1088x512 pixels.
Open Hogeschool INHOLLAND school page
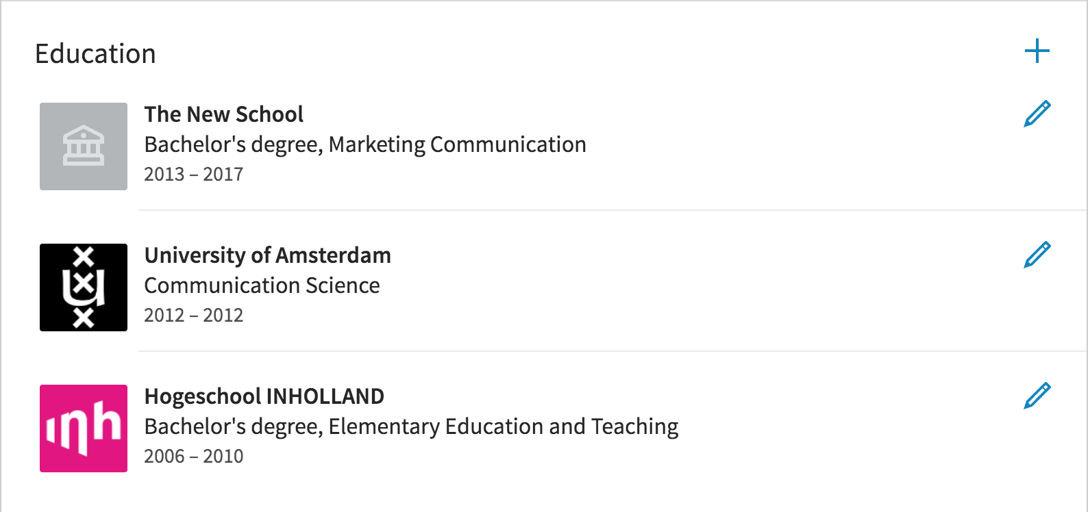pyautogui.click(x=264, y=396)
